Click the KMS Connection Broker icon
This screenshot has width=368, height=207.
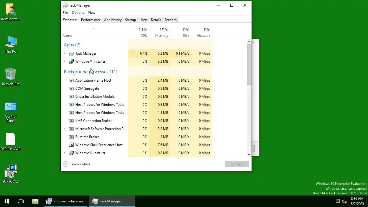pyautogui.click(x=71, y=121)
